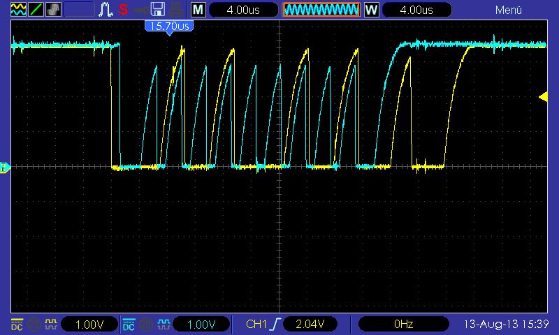Image resolution: width=559 pixels, height=335 pixels.
Task: Open the main timebase 4.00us field
Action: [243, 10]
